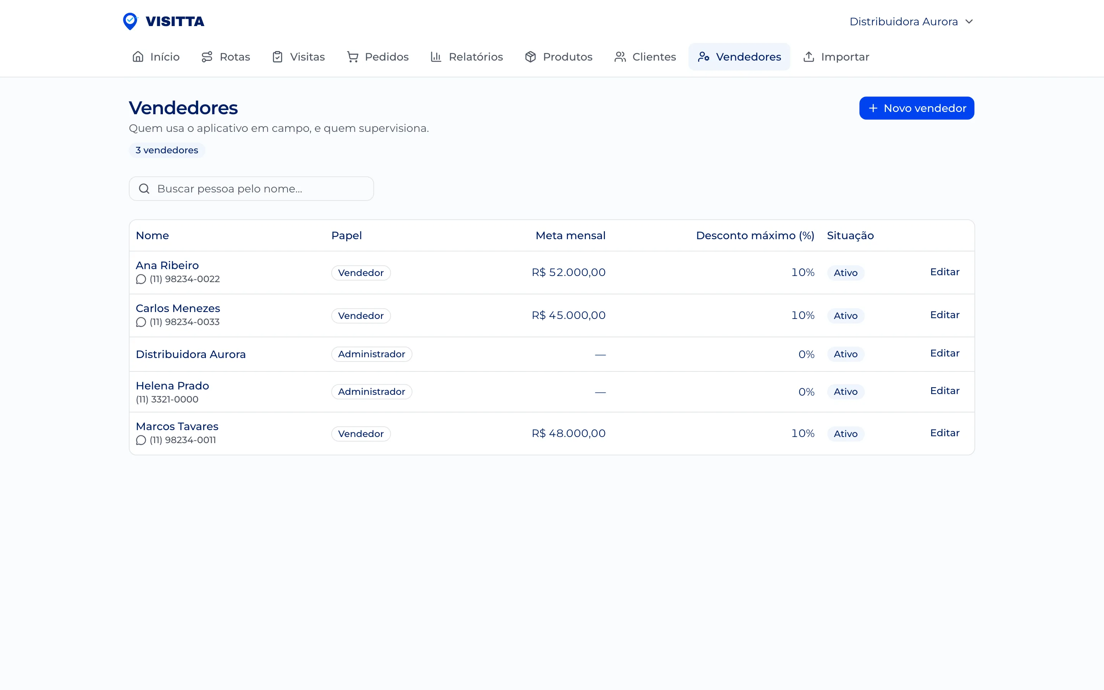Click the Helena Prado name

(x=172, y=386)
